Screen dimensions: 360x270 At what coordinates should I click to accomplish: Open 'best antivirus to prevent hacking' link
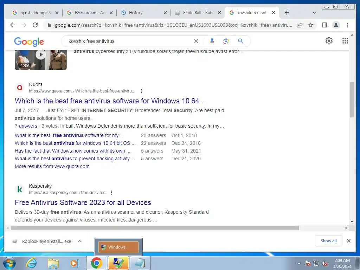pyautogui.click(x=75, y=159)
